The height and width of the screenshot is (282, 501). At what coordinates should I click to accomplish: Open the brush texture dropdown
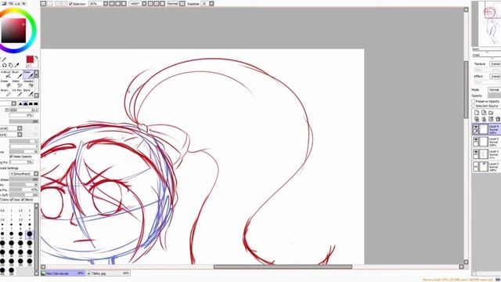[20, 134]
